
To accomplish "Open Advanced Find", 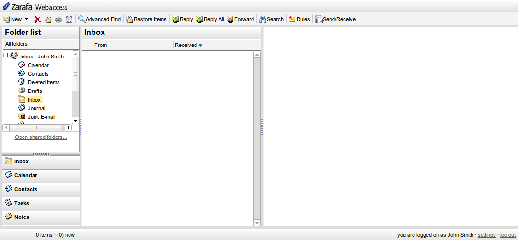I will coord(100,19).
